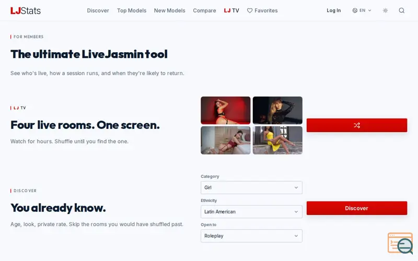Click the Favorites heart icon
The height and width of the screenshot is (261, 418).
coord(250,10)
